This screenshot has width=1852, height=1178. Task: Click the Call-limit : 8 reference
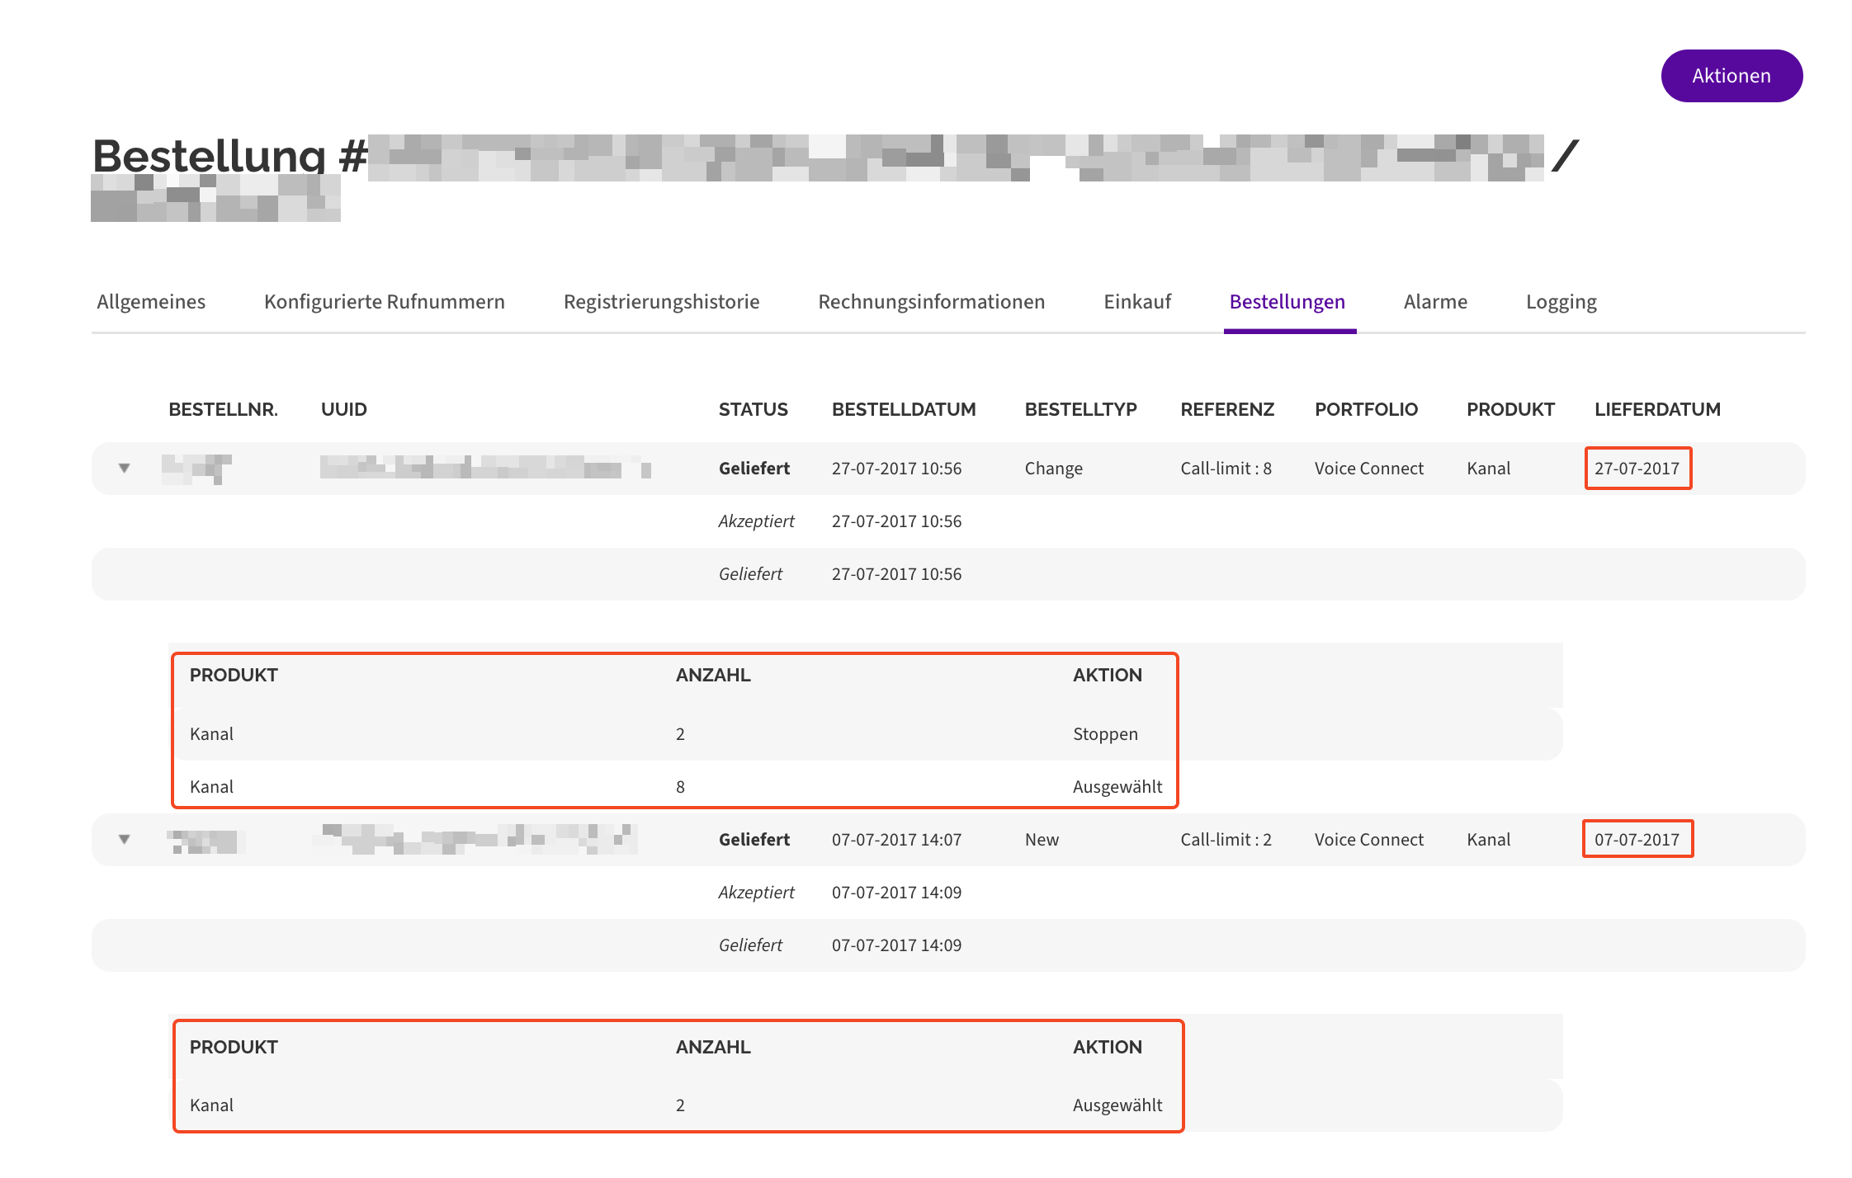click(1225, 469)
